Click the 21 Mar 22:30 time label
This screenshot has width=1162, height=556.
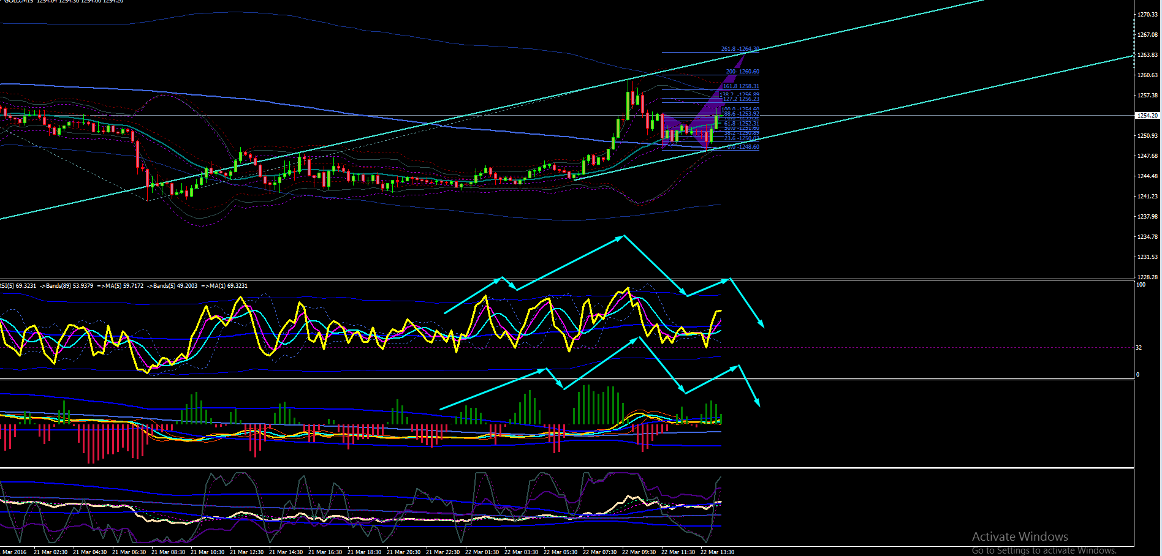click(x=443, y=552)
